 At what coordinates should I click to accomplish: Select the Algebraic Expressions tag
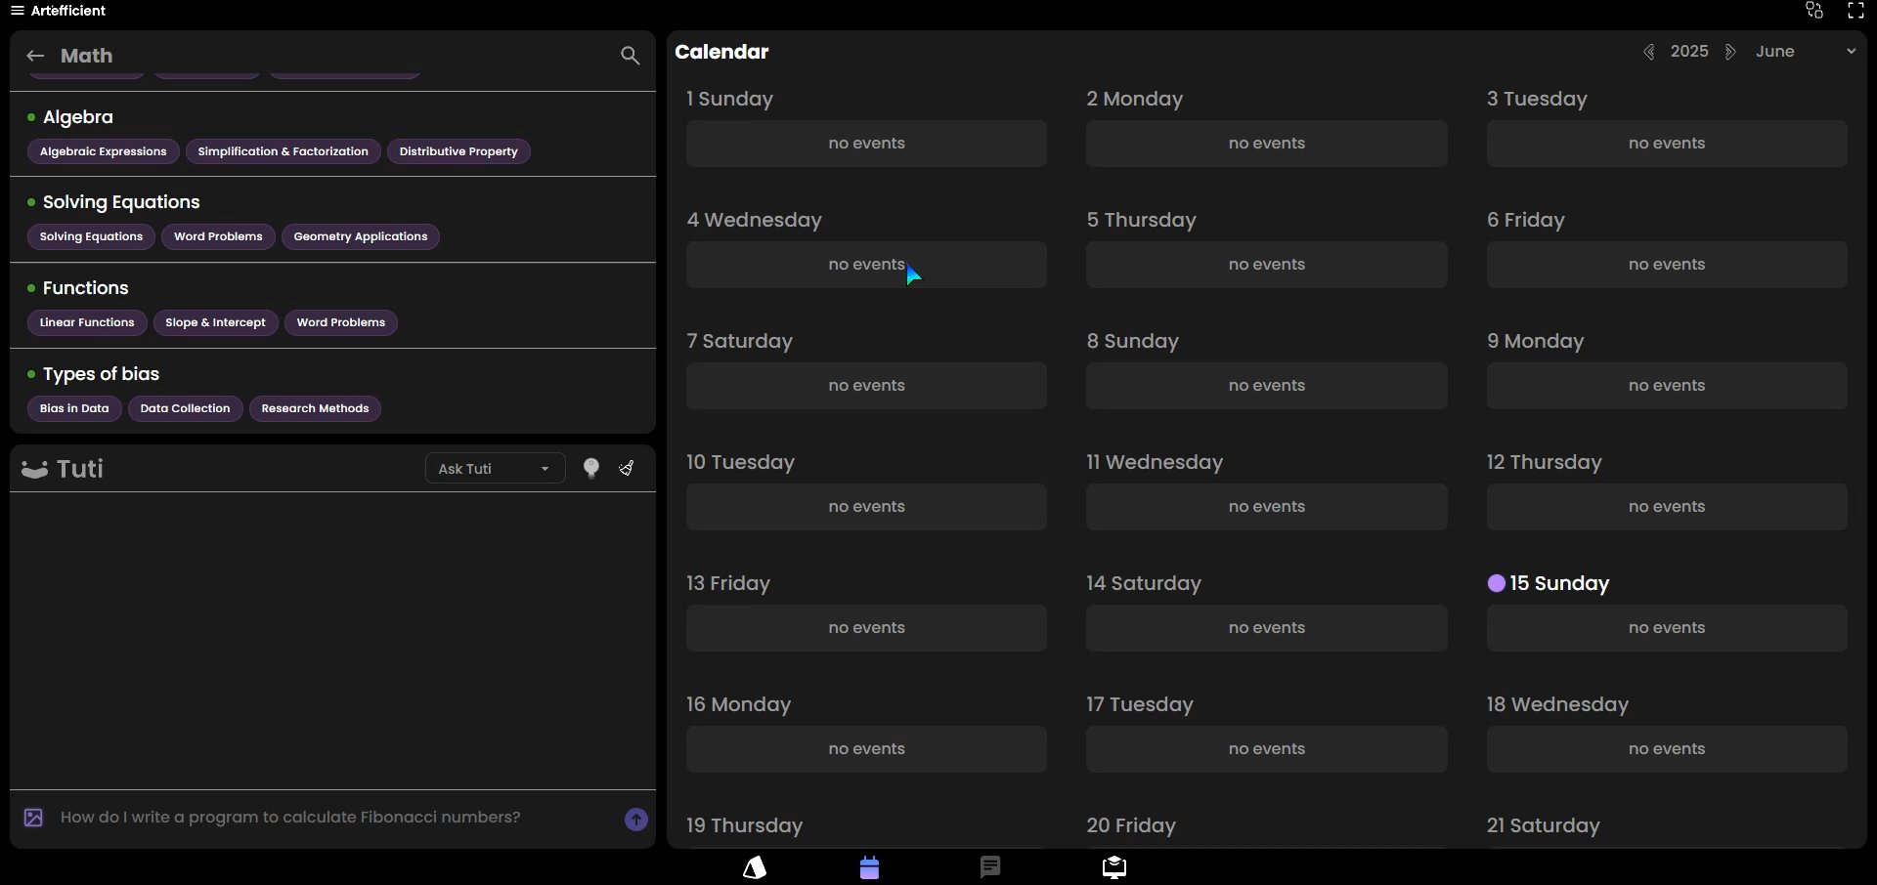tap(103, 151)
